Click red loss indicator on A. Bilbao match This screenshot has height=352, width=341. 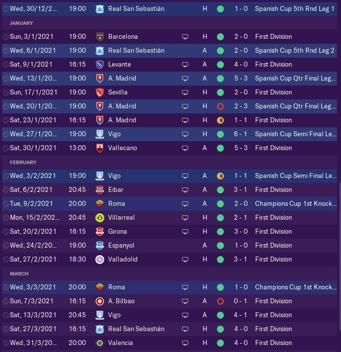click(x=220, y=301)
